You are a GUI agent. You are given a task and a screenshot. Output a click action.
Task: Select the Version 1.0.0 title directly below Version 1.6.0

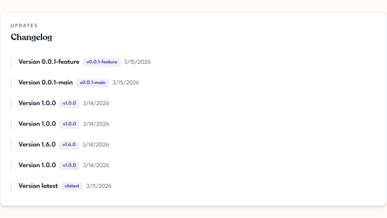click(x=37, y=165)
